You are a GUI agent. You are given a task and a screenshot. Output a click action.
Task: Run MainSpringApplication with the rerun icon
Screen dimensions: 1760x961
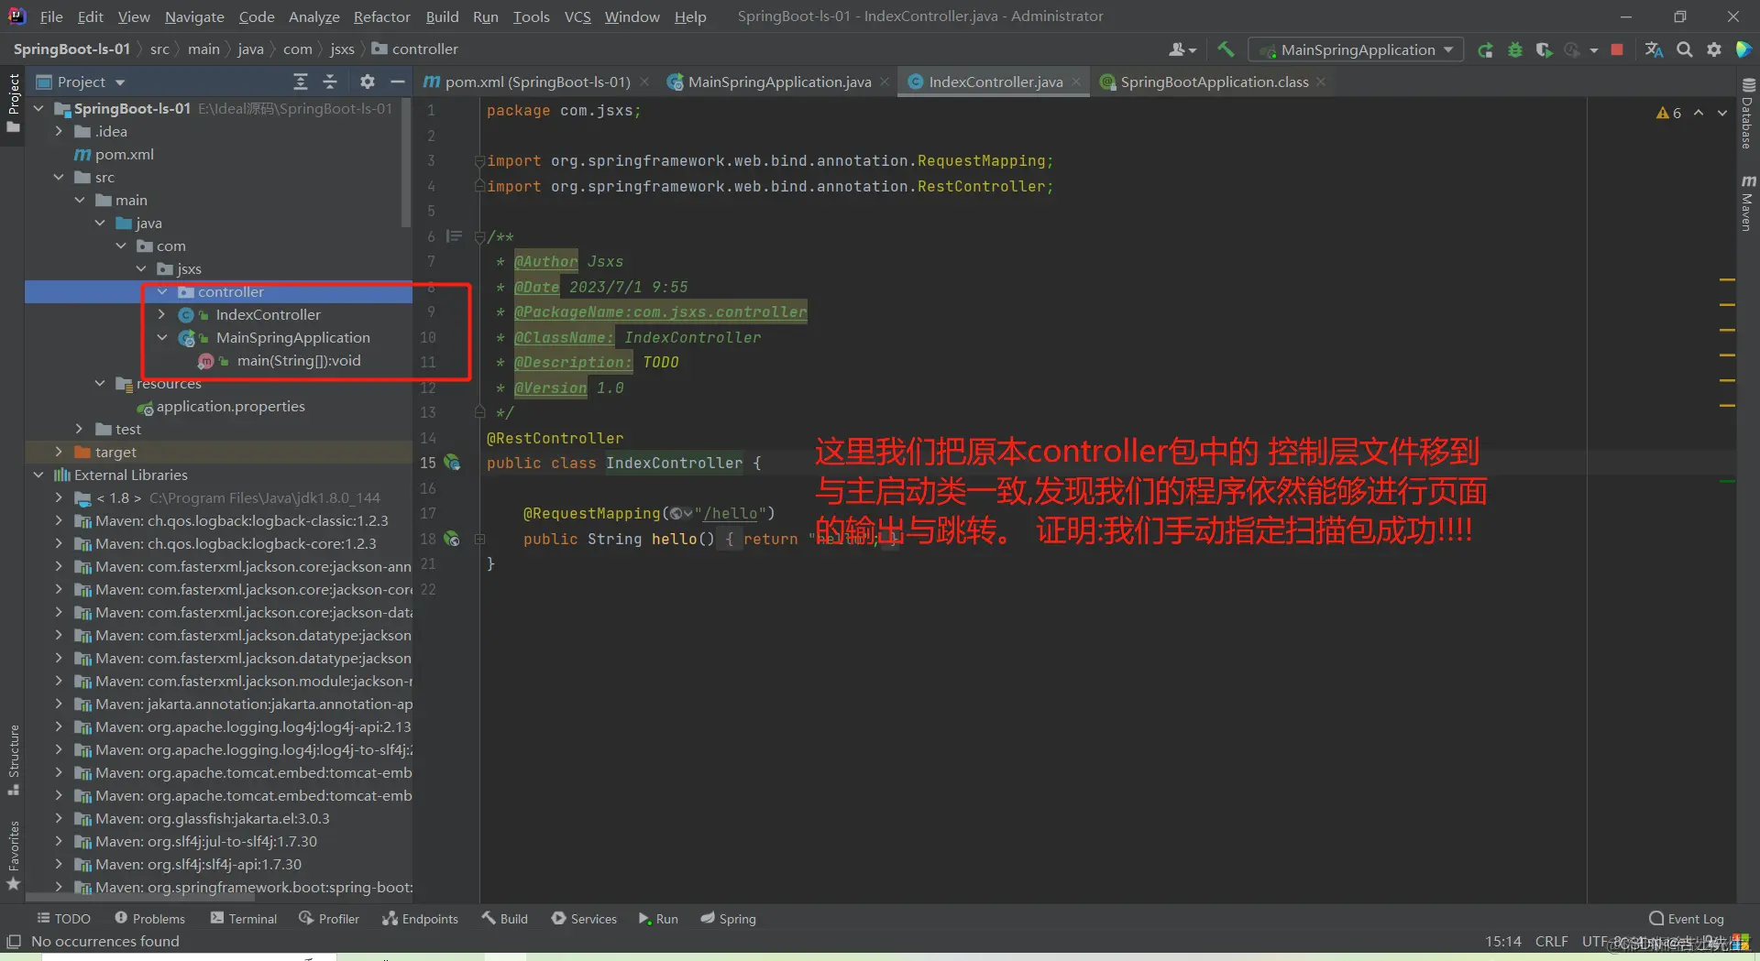tap(1485, 49)
